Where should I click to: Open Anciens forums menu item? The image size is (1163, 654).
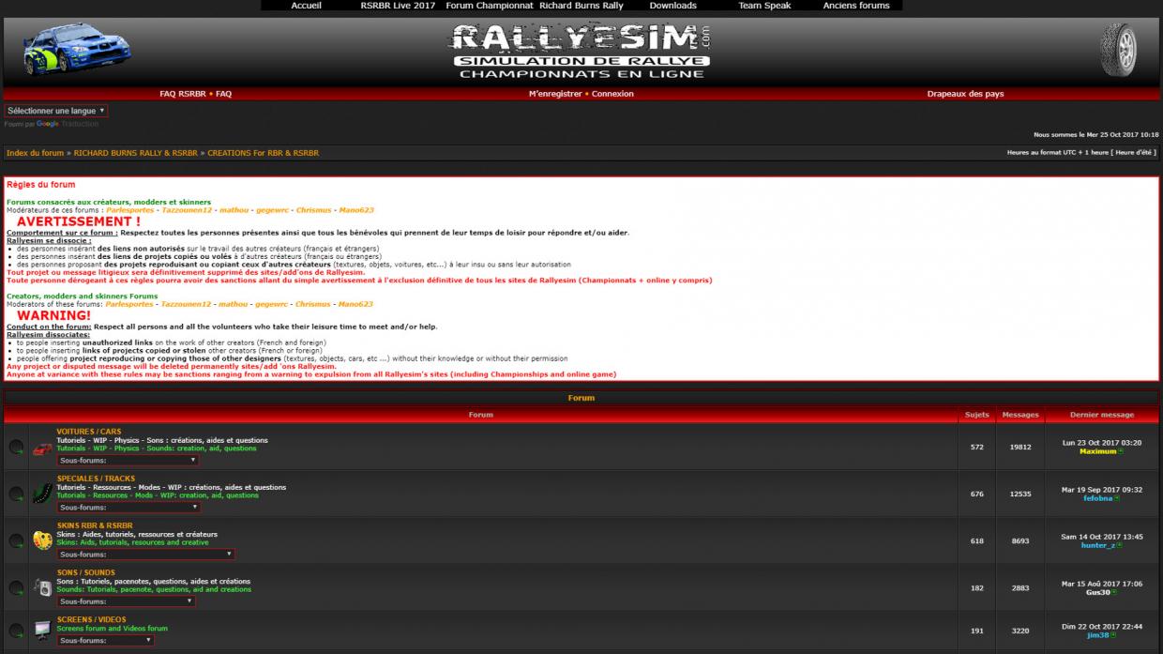(x=856, y=6)
